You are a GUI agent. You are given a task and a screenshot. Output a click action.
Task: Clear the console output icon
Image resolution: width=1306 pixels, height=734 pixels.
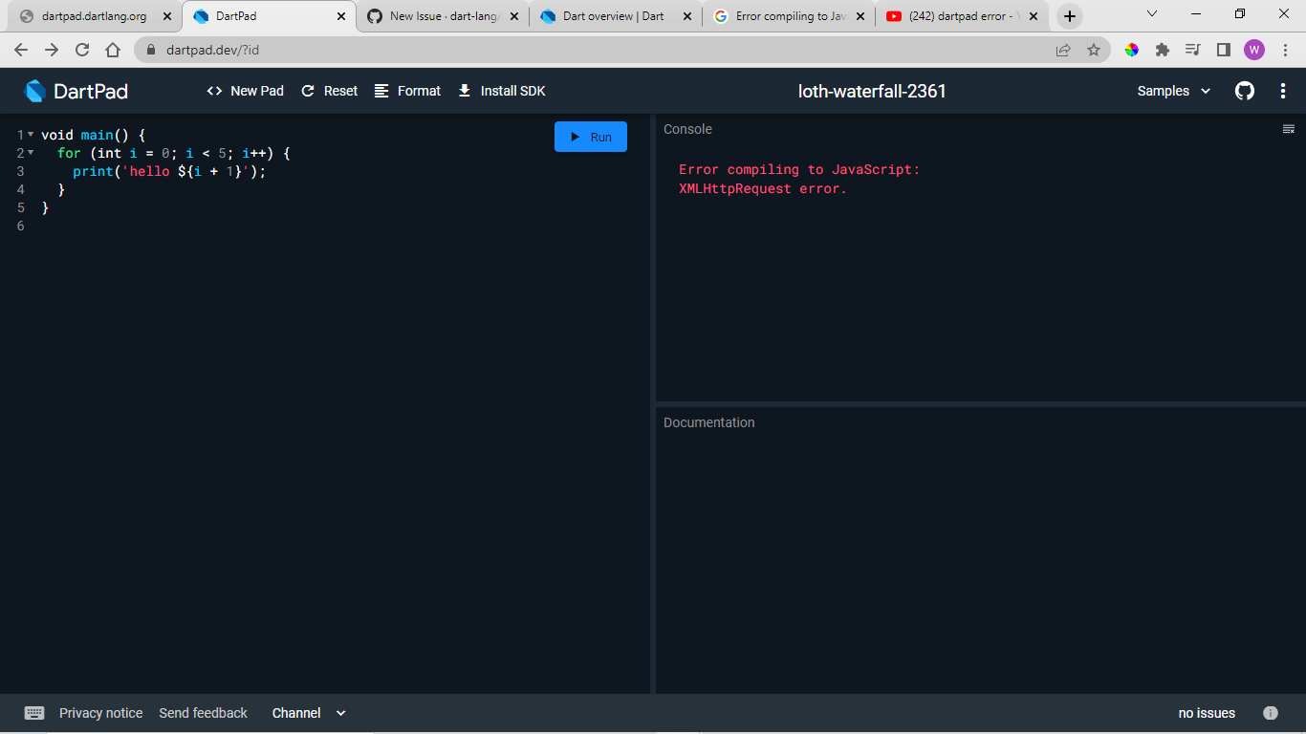pos(1288,129)
